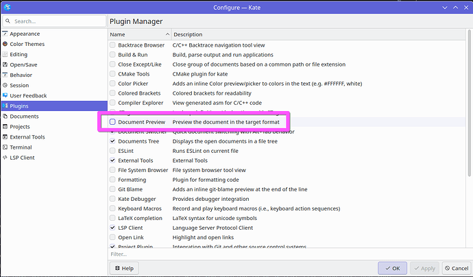Click the Help button
This screenshot has height=277, width=473.
click(124, 268)
